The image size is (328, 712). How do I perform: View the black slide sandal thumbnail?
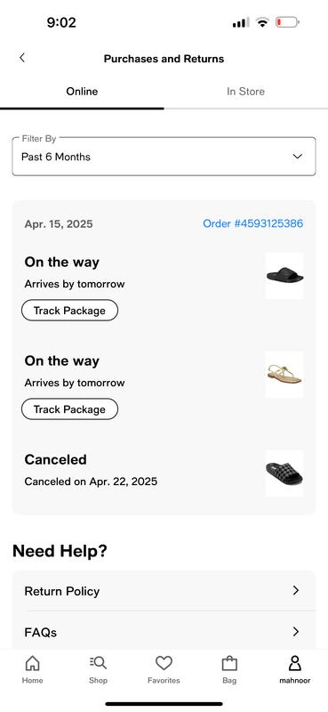(284, 276)
